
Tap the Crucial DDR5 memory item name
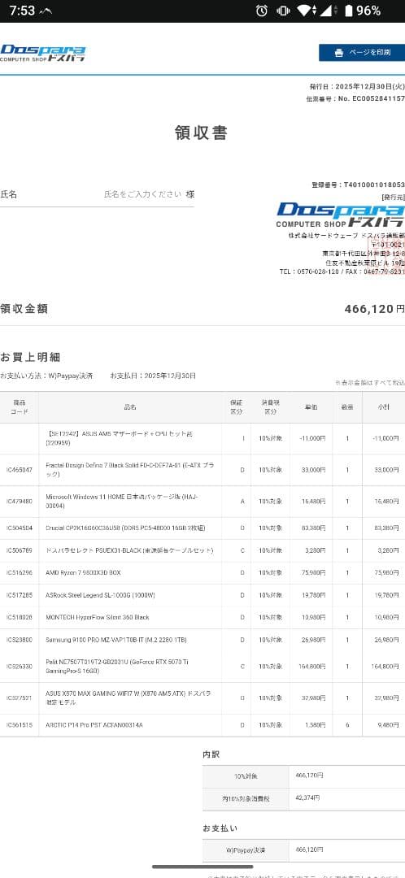pos(125,528)
